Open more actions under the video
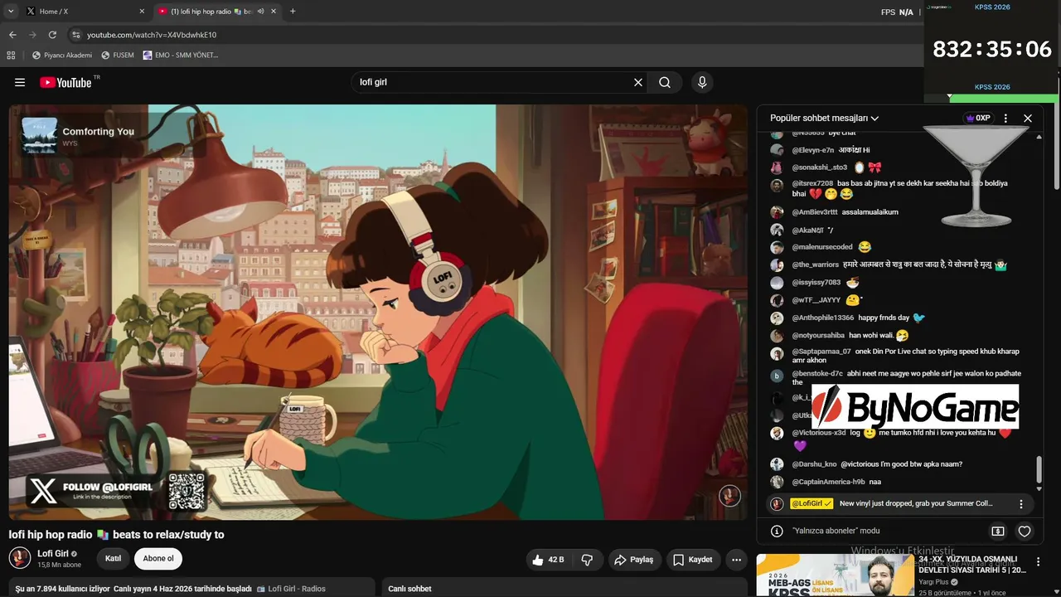The width and height of the screenshot is (1061, 597). click(736, 560)
